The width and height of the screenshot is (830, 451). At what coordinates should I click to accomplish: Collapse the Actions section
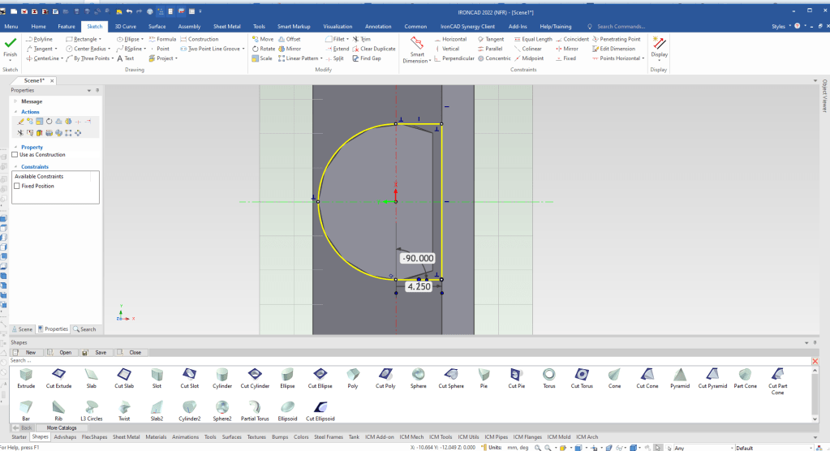pos(15,112)
